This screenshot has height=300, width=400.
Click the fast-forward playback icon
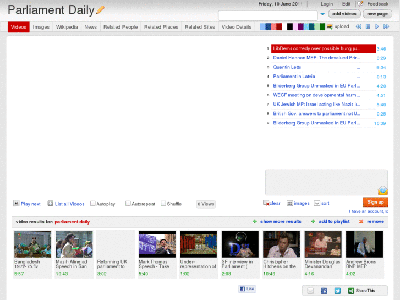pyautogui.click(x=386, y=26)
